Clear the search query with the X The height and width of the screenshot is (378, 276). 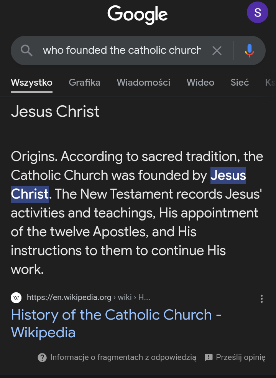(x=217, y=50)
